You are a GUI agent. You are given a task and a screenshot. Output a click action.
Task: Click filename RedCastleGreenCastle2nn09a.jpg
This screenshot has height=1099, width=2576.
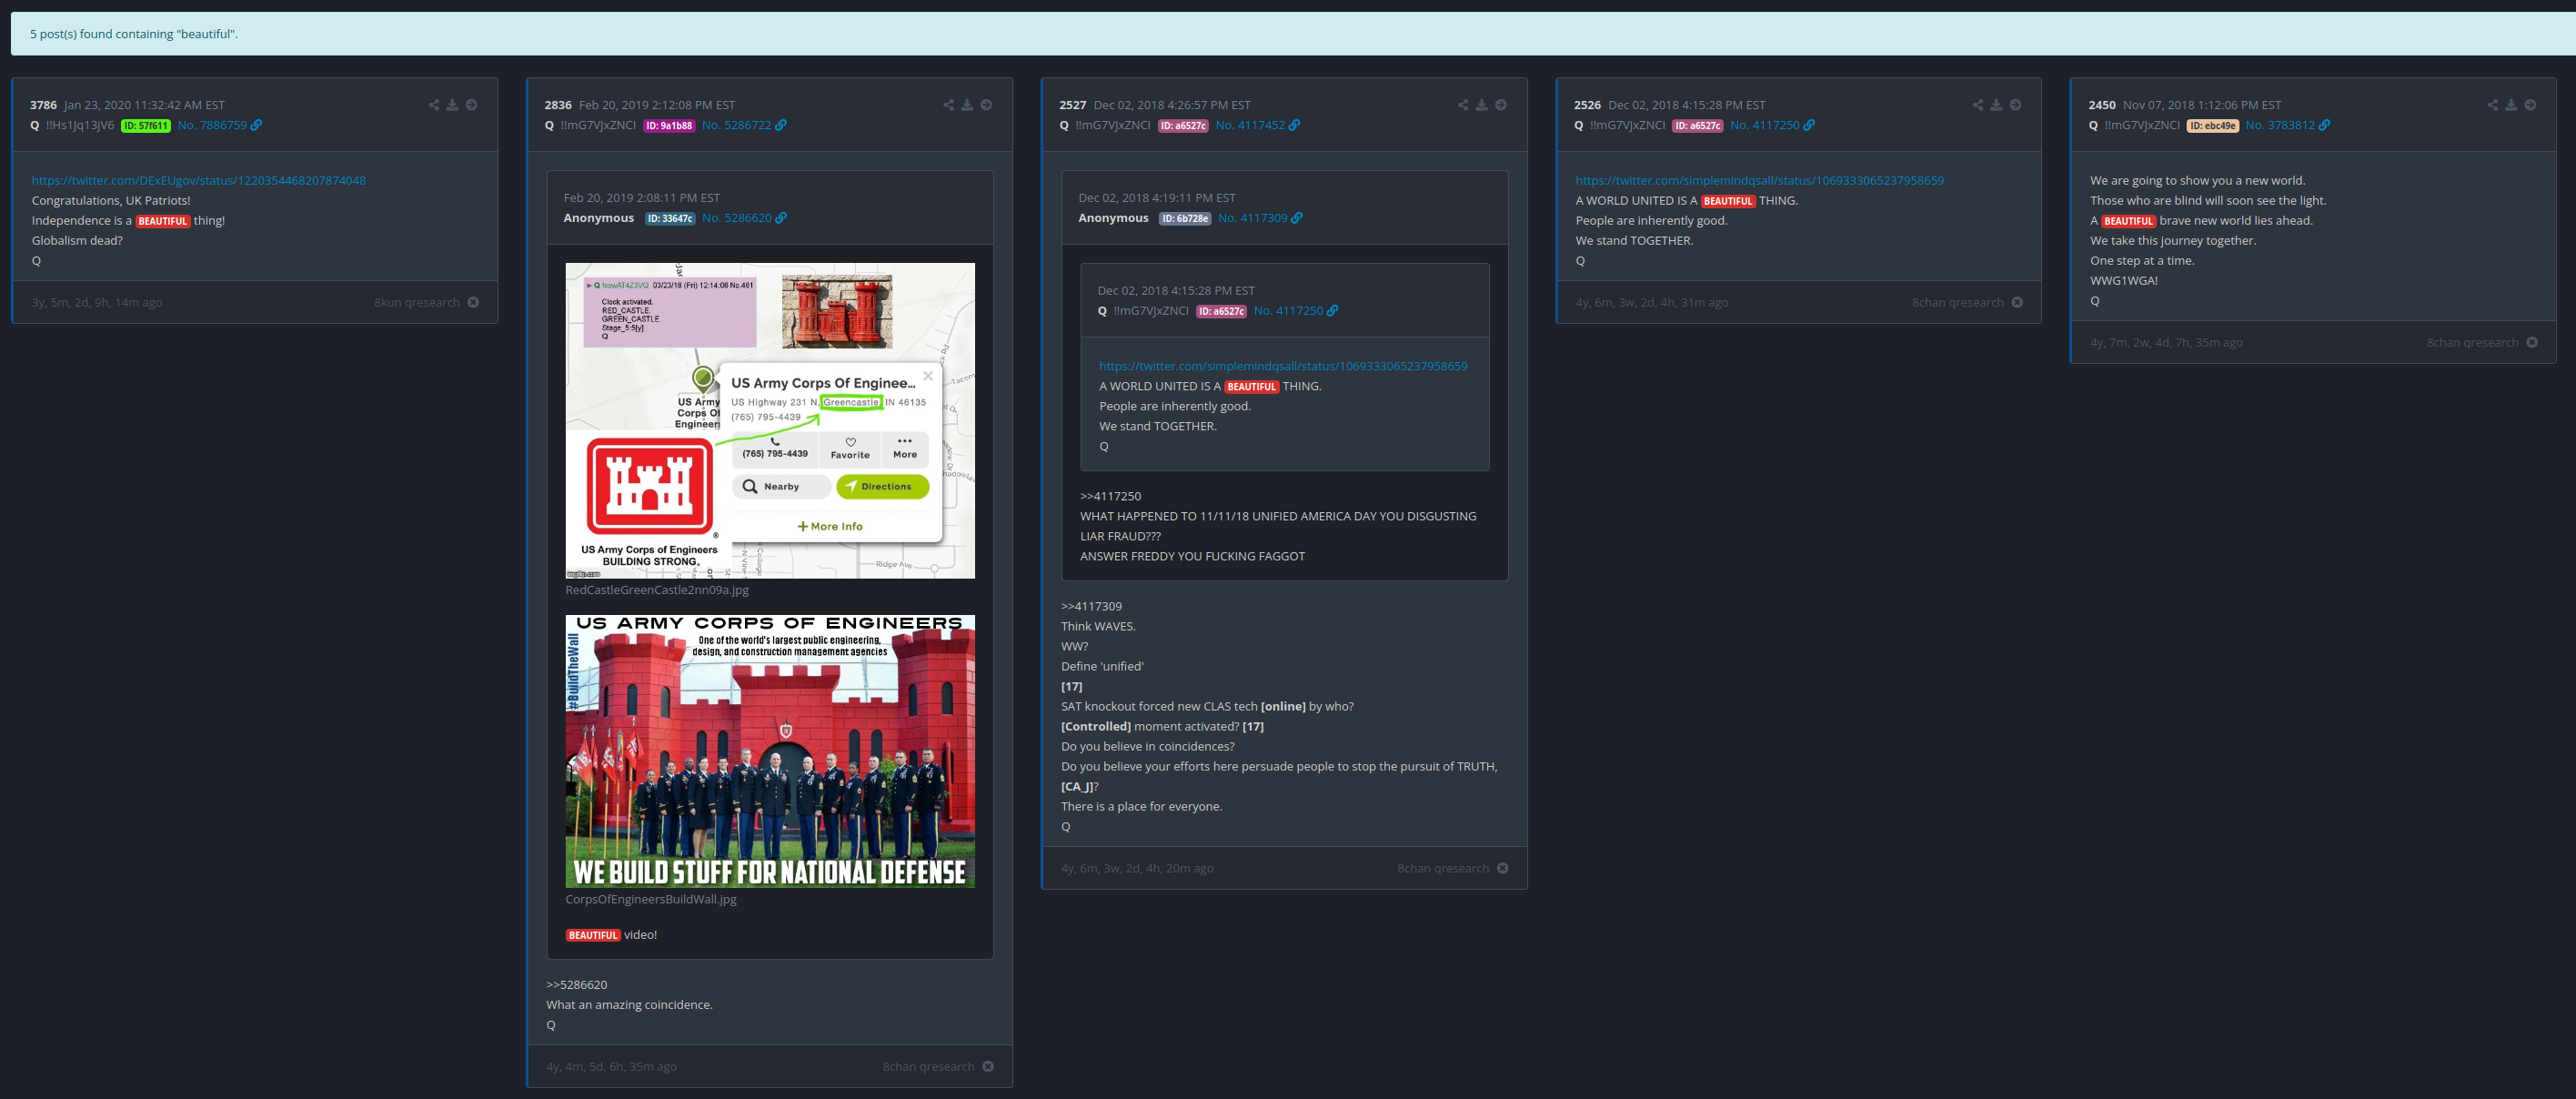point(656,590)
